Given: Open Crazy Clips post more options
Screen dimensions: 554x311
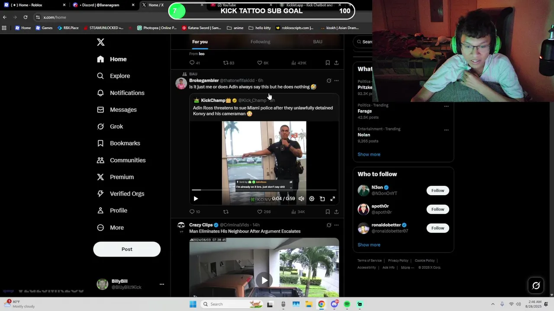Looking at the screenshot, I should 336,225.
